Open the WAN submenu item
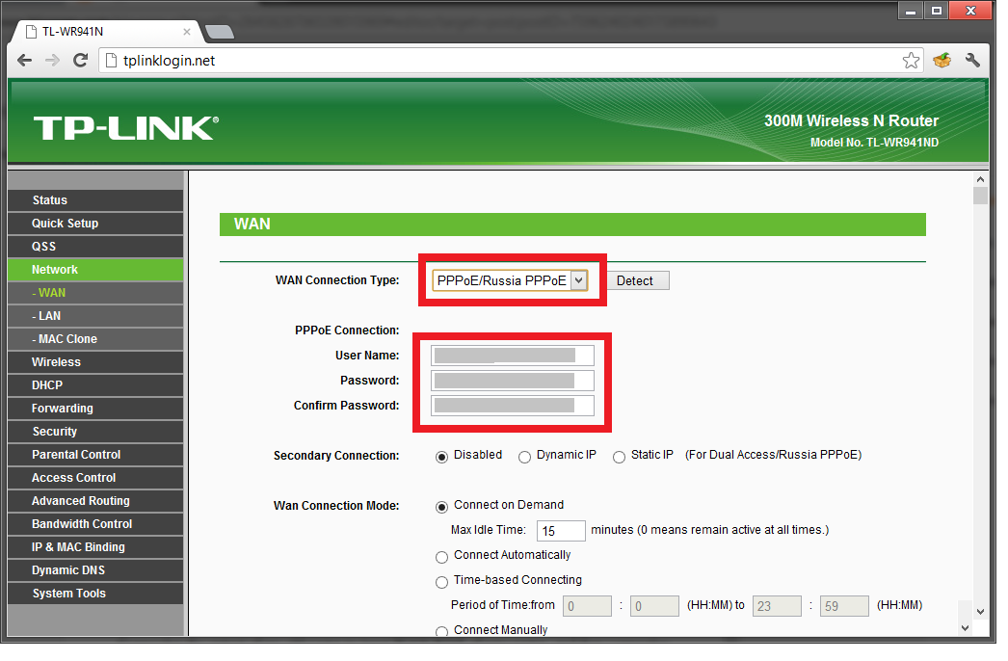1008x661 pixels. pyautogui.click(x=95, y=293)
